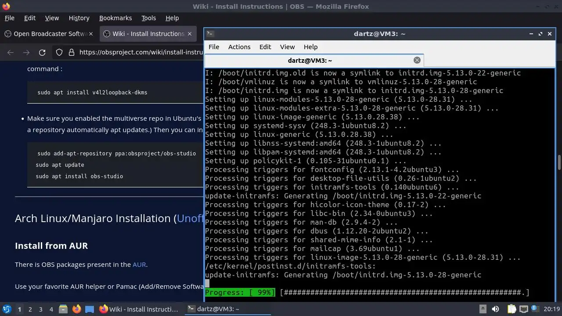
Task: Click terminal line '/etc/kernel/postinst.d/initramfs-tools:'
Action: click(x=290, y=266)
